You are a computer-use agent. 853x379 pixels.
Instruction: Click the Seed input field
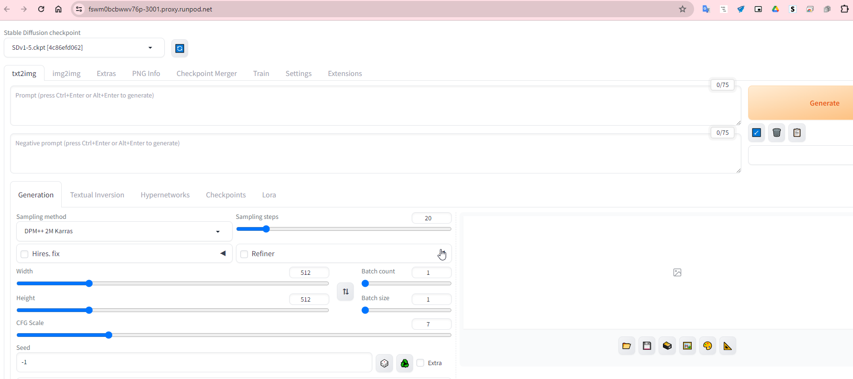pyautogui.click(x=194, y=363)
